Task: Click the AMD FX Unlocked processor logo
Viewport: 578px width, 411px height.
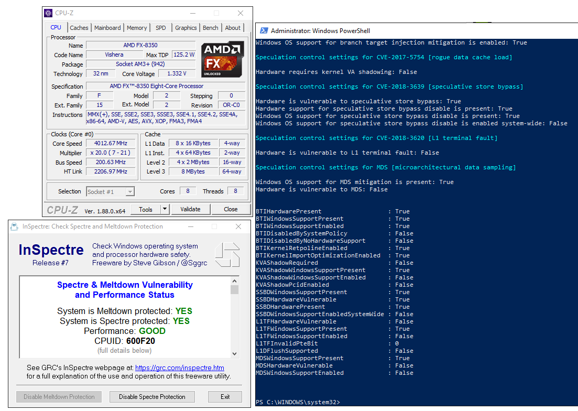Action: 222,59
